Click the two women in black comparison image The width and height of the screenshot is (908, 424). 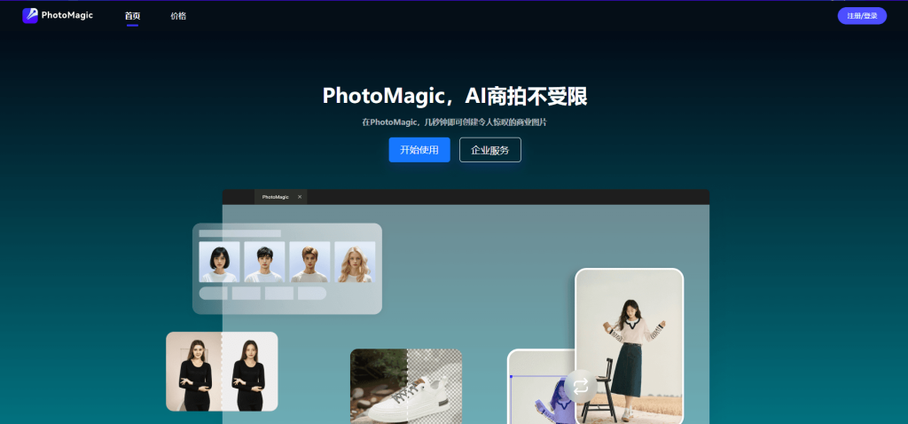(222, 371)
